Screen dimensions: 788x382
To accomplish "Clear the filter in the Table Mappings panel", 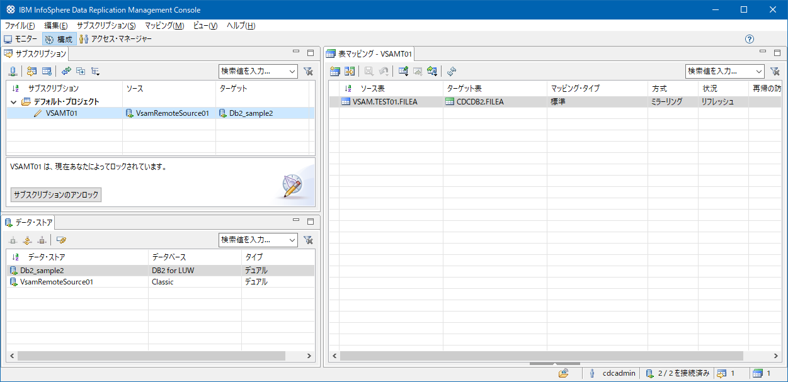I will pos(775,72).
